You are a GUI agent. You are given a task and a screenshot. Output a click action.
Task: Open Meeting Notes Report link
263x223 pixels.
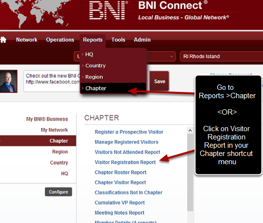[119, 213]
